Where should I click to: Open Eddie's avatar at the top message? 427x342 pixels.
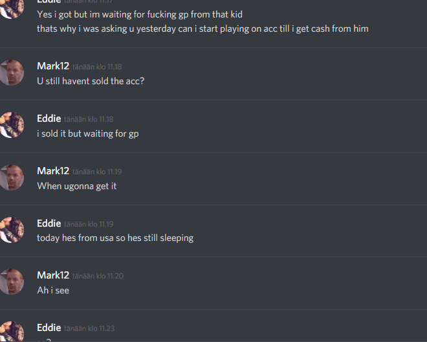click(x=11, y=8)
